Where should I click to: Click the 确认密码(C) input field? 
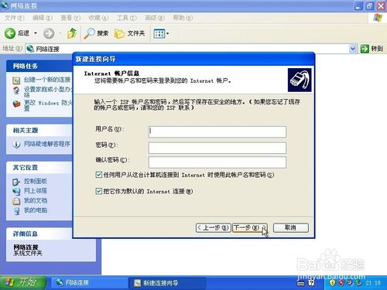click(217, 162)
